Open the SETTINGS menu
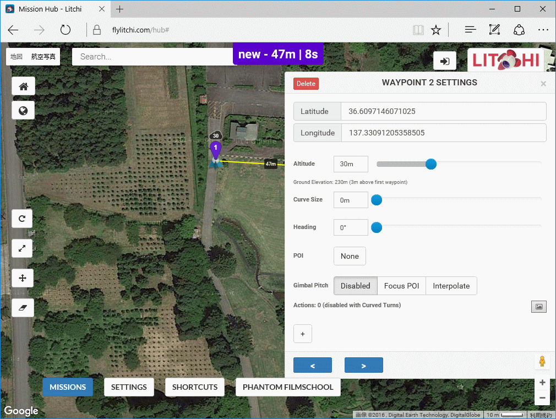This screenshot has width=556, height=419. (x=129, y=387)
